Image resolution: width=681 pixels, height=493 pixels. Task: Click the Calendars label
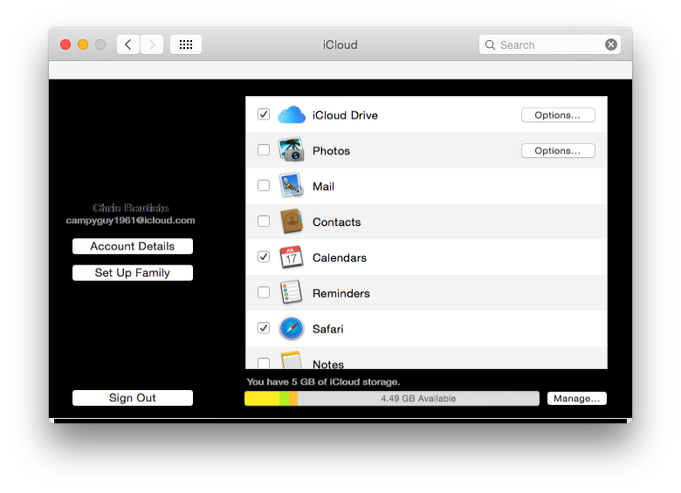click(x=340, y=257)
